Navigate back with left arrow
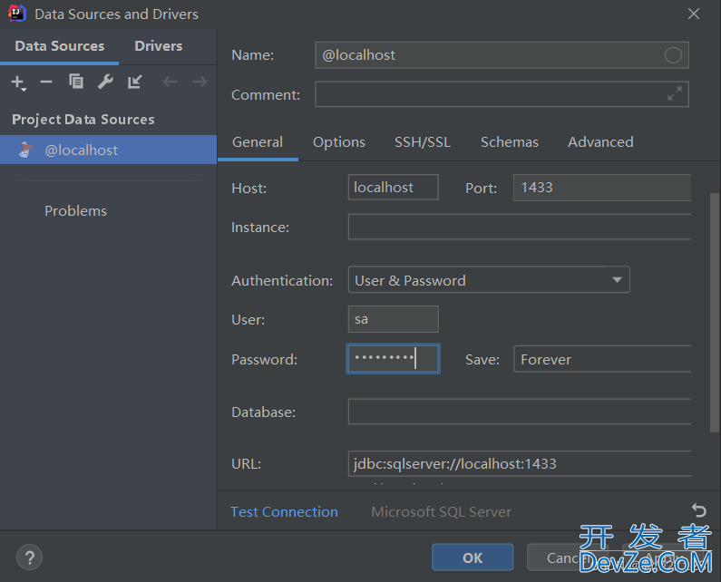 point(170,82)
